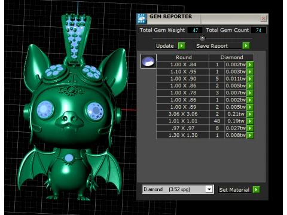Click the 1.00 X .78 size cell

coord(183,93)
